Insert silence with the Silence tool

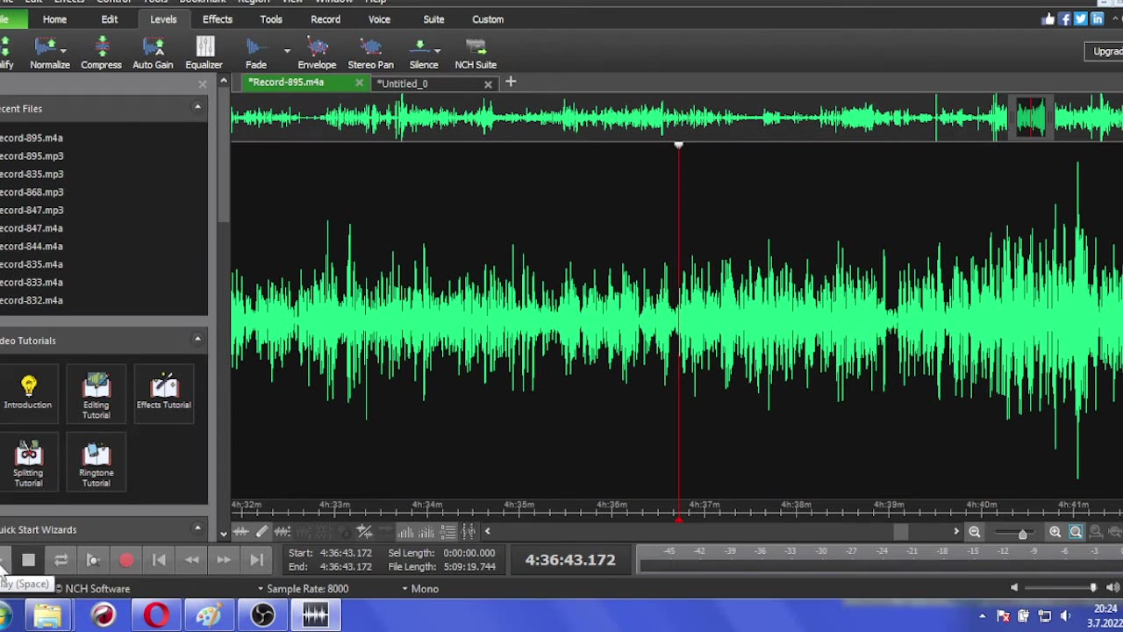point(423,53)
